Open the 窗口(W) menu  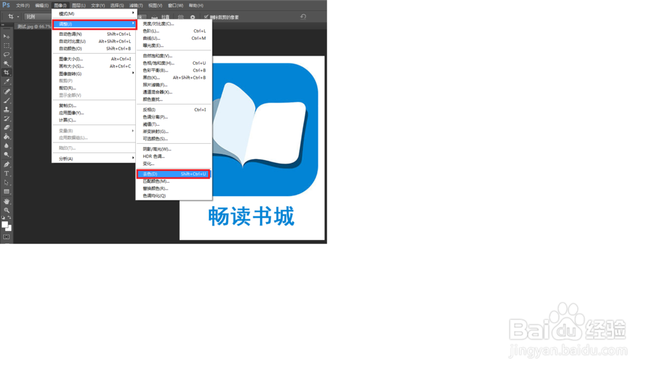coord(176,5)
